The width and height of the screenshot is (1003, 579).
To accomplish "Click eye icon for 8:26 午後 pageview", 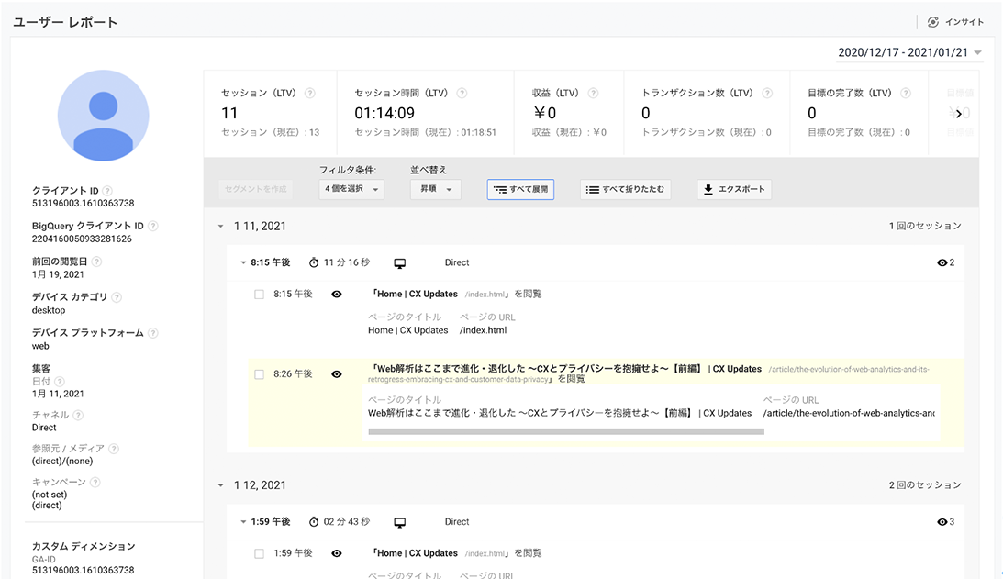I will (x=337, y=374).
